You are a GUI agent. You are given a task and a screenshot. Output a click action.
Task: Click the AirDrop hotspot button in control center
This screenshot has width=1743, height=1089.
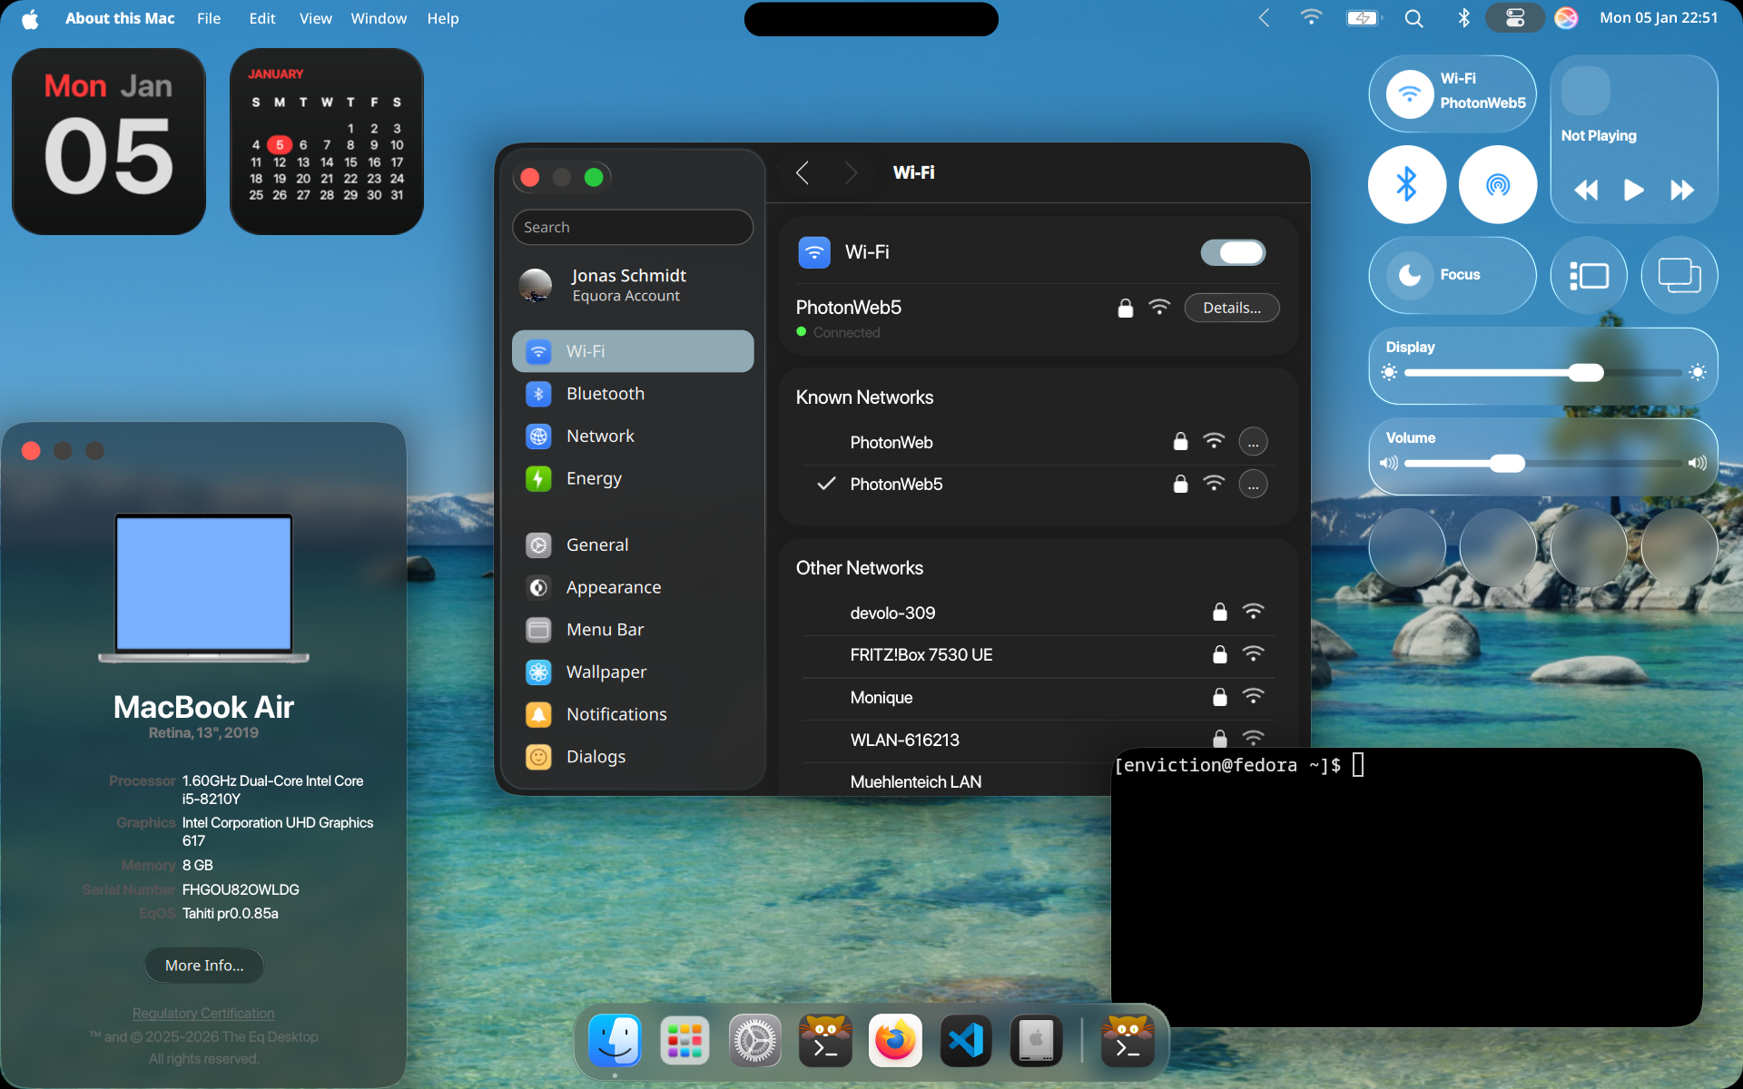pos(1497,185)
